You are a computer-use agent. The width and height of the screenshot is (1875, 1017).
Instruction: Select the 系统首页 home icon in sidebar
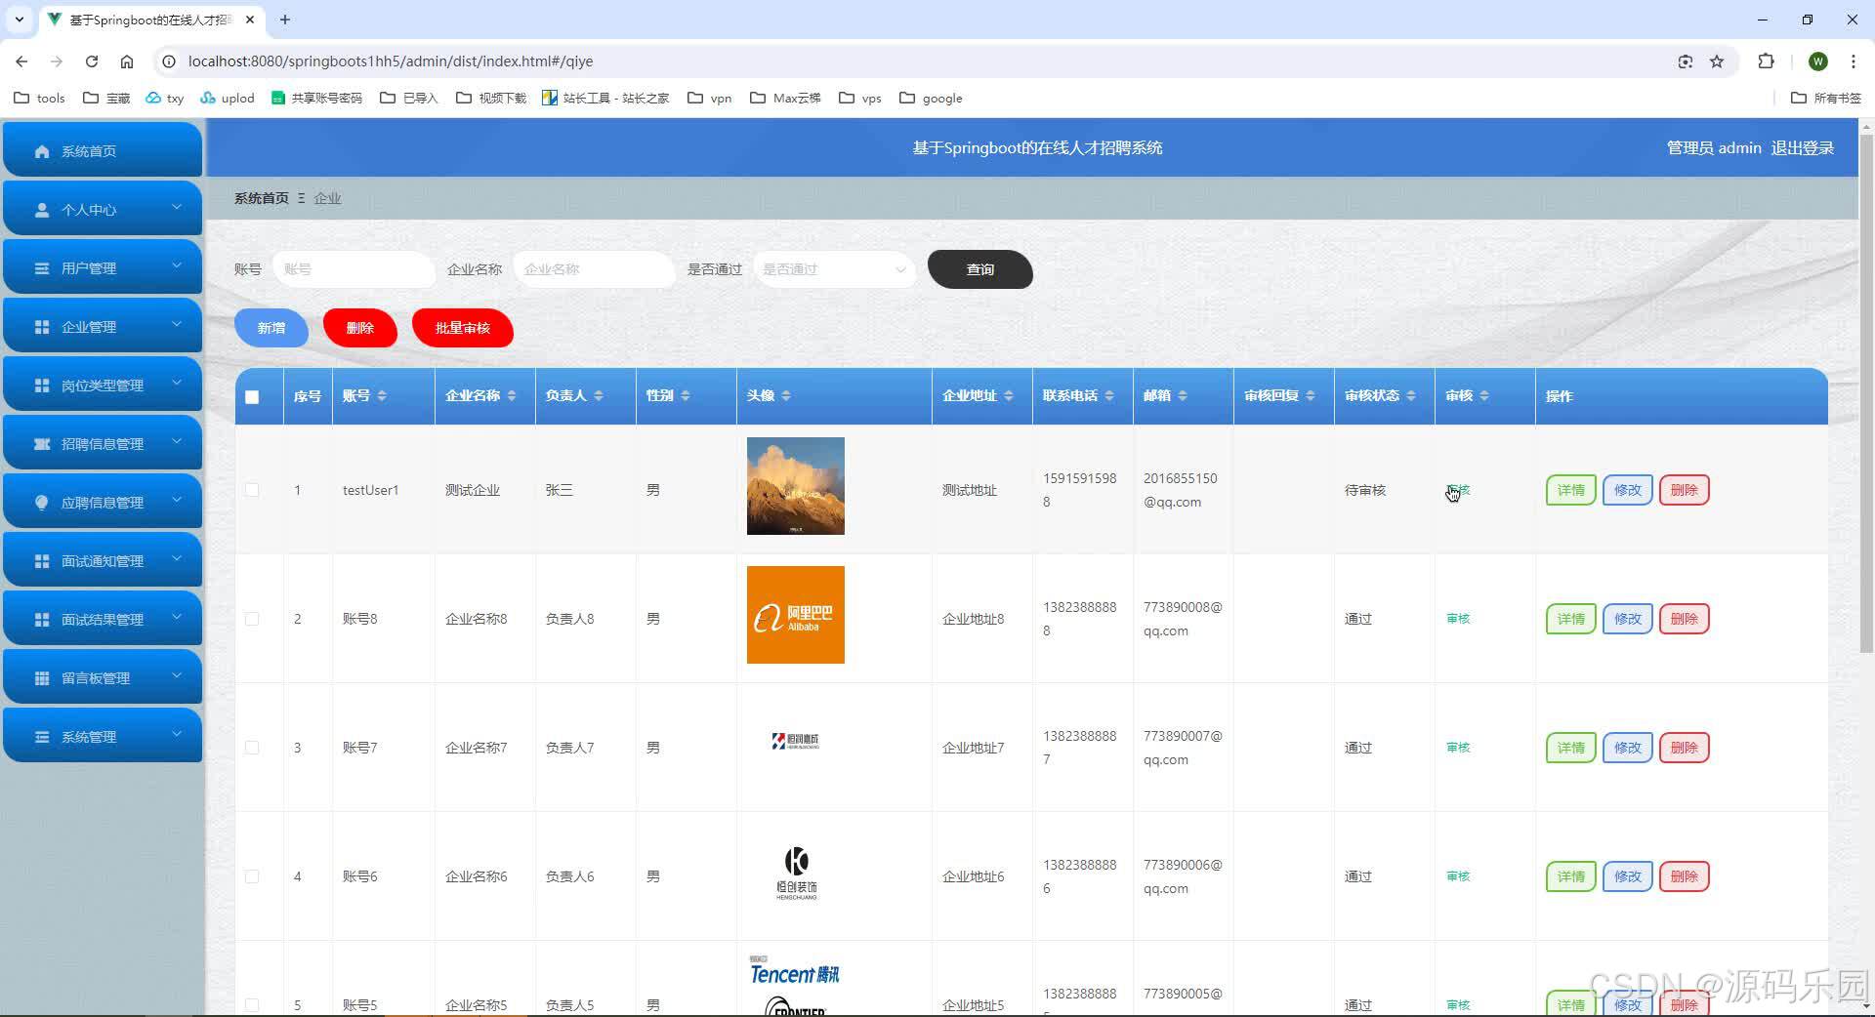coord(41,150)
